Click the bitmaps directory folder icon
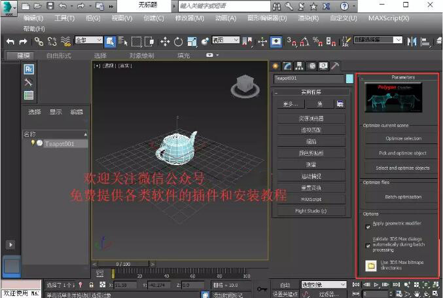The image size is (443, 298). 370,266
